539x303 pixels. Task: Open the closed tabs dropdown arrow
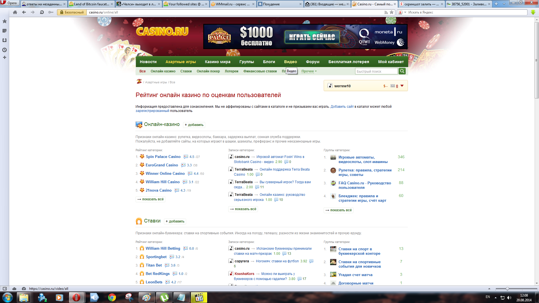tap(504, 4)
